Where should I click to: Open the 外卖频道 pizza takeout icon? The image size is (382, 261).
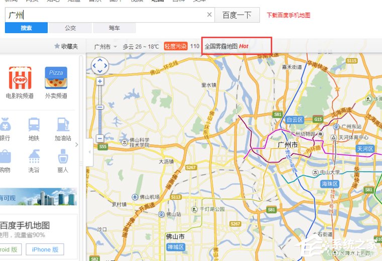[x=56, y=78]
